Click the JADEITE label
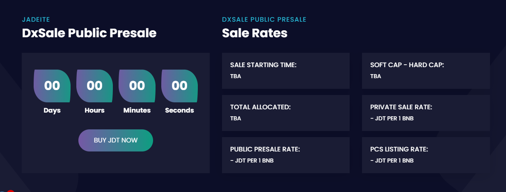The image size is (506, 192). 36,20
